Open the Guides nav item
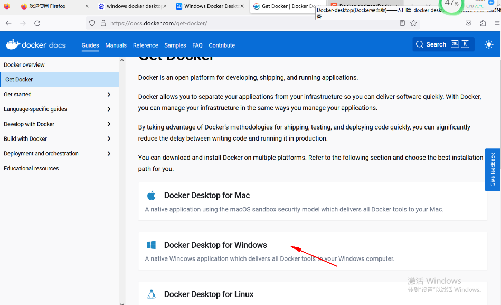 90,45
